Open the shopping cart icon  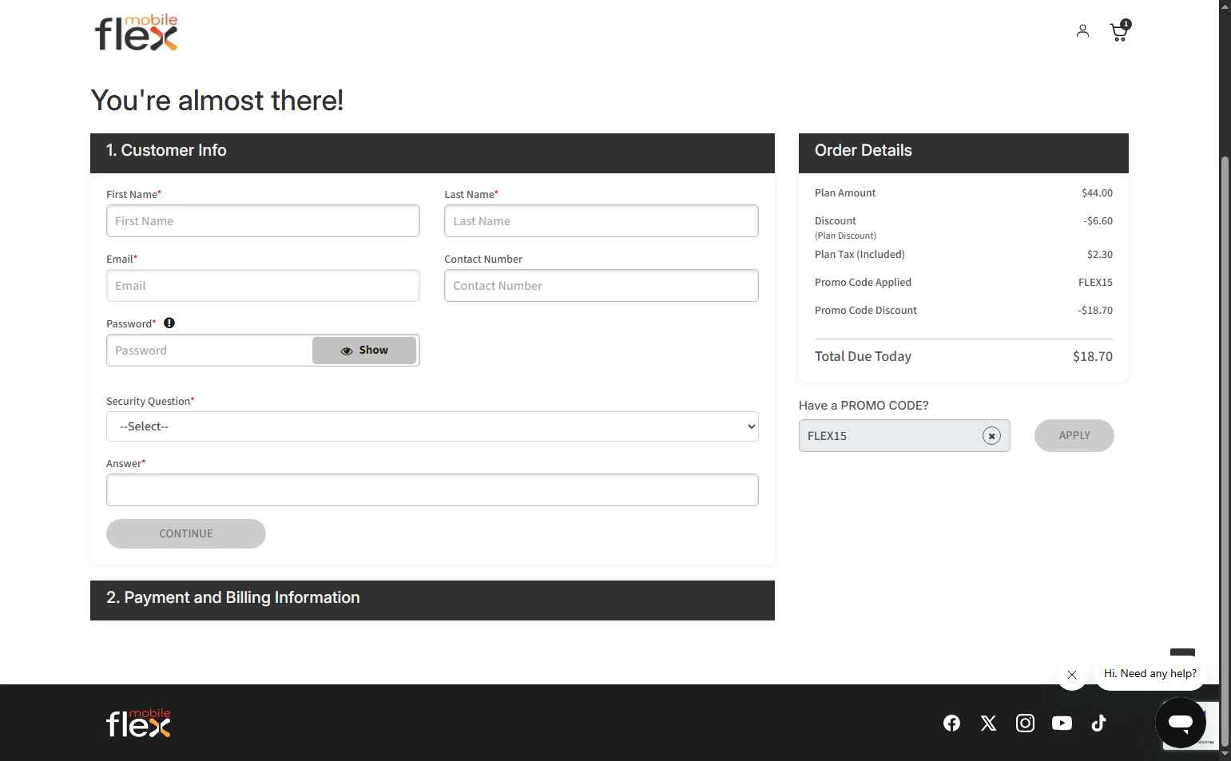1120,30
